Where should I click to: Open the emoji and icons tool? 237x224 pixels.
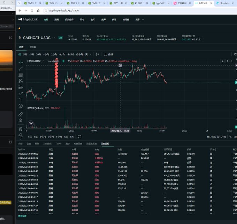click(x=21, y=106)
